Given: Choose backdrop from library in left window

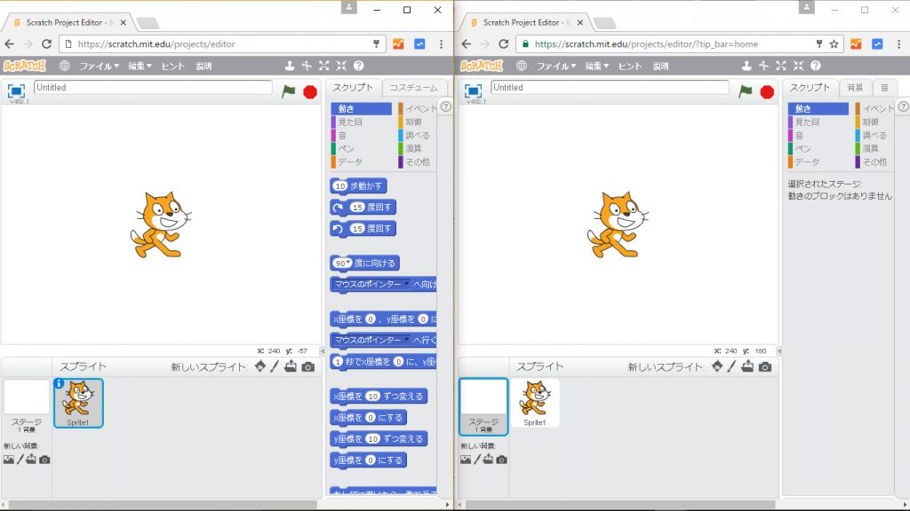Looking at the screenshot, I should click(9, 460).
